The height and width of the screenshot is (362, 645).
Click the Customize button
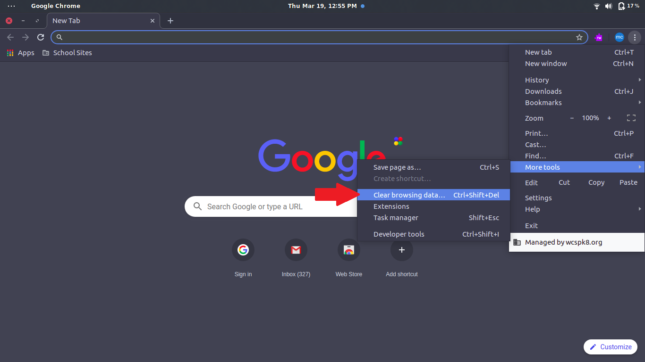point(611,347)
